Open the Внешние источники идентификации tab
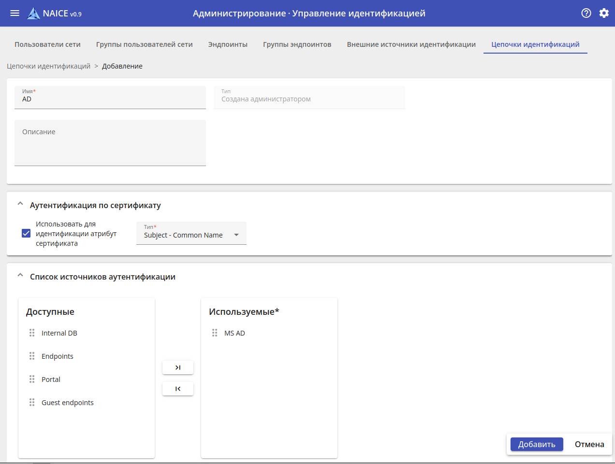The width and height of the screenshot is (615, 464). click(411, 44)
